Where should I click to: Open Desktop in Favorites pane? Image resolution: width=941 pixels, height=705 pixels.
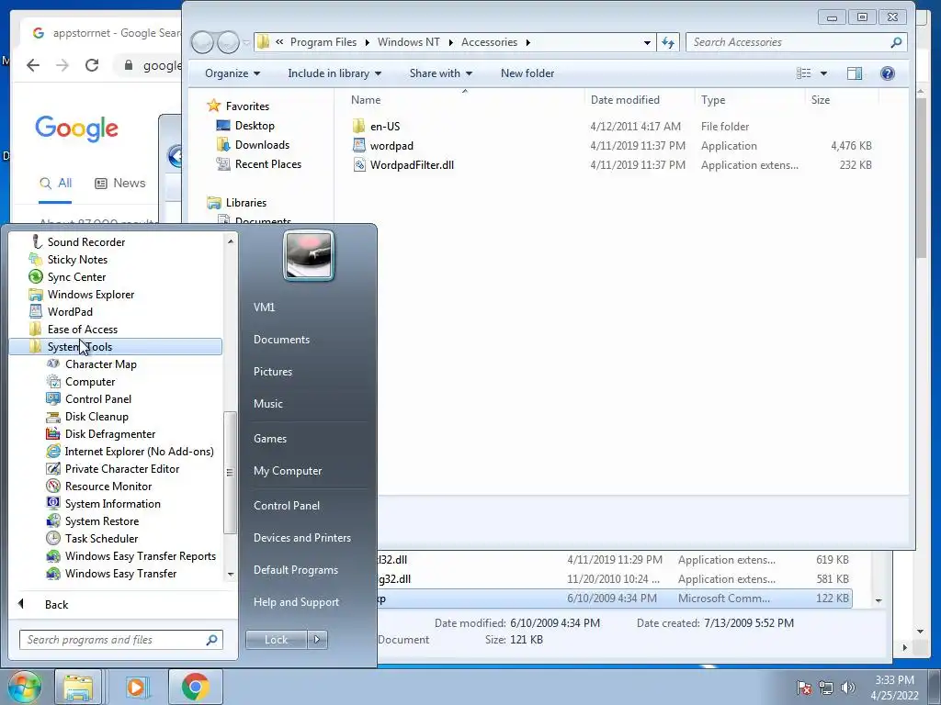[255, 125]
